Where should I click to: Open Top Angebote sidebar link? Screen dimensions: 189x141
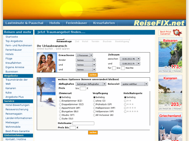tap(14, 41)
